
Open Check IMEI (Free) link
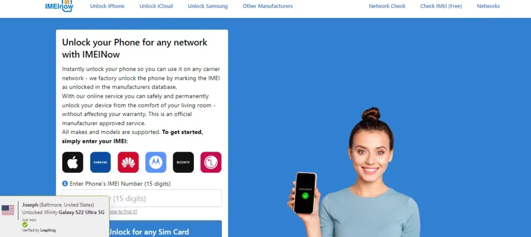(x=441, y=6)
